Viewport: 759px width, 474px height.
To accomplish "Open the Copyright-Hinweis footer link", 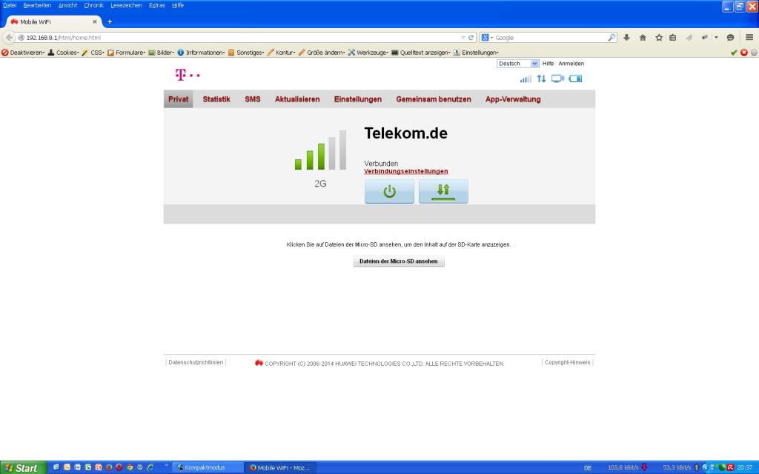I will click(x=567, y=362).
